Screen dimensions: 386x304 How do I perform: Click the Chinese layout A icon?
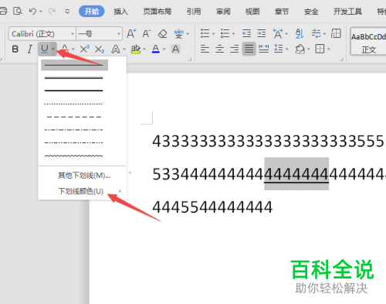[x=278, y=34]
